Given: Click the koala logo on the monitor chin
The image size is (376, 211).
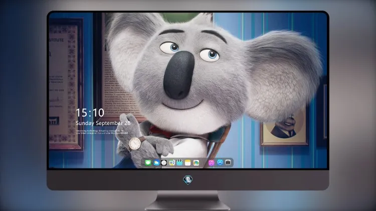Looking at the screenshot, I should click(x=188, y=180).
